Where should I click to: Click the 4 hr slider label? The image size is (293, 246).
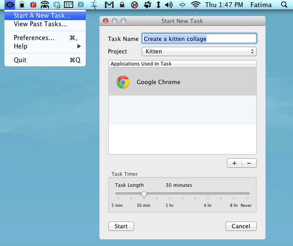(x=208, y=206)
